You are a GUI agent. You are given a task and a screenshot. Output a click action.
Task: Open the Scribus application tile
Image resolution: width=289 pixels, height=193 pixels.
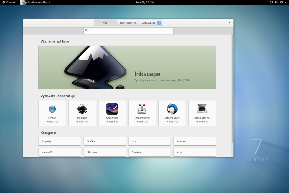(x=52, y=113)
